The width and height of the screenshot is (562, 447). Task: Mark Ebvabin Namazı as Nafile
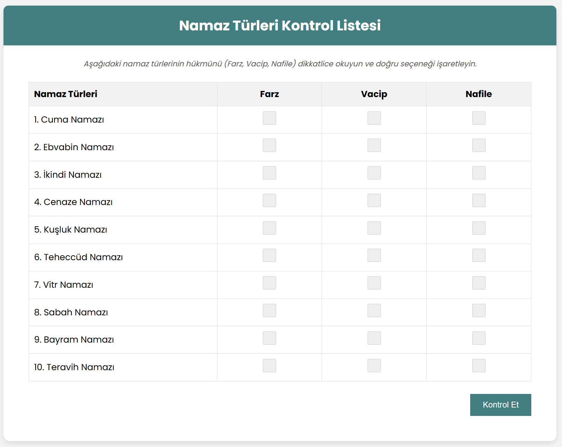[x=479, y=145]
